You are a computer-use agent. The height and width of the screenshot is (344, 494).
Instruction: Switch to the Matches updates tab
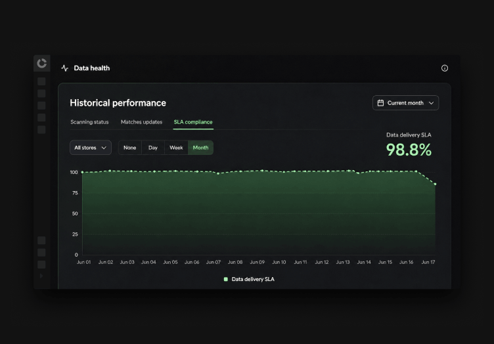click(141, 122)
